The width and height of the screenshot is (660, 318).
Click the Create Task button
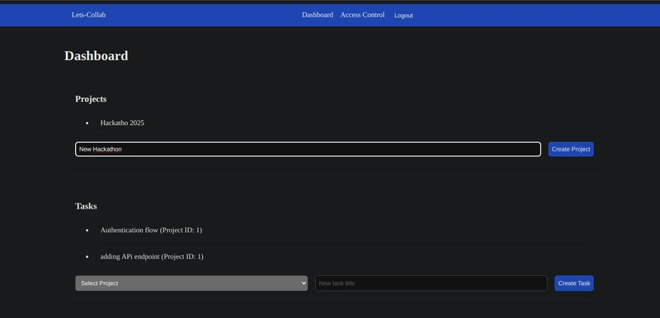[573, 283]
